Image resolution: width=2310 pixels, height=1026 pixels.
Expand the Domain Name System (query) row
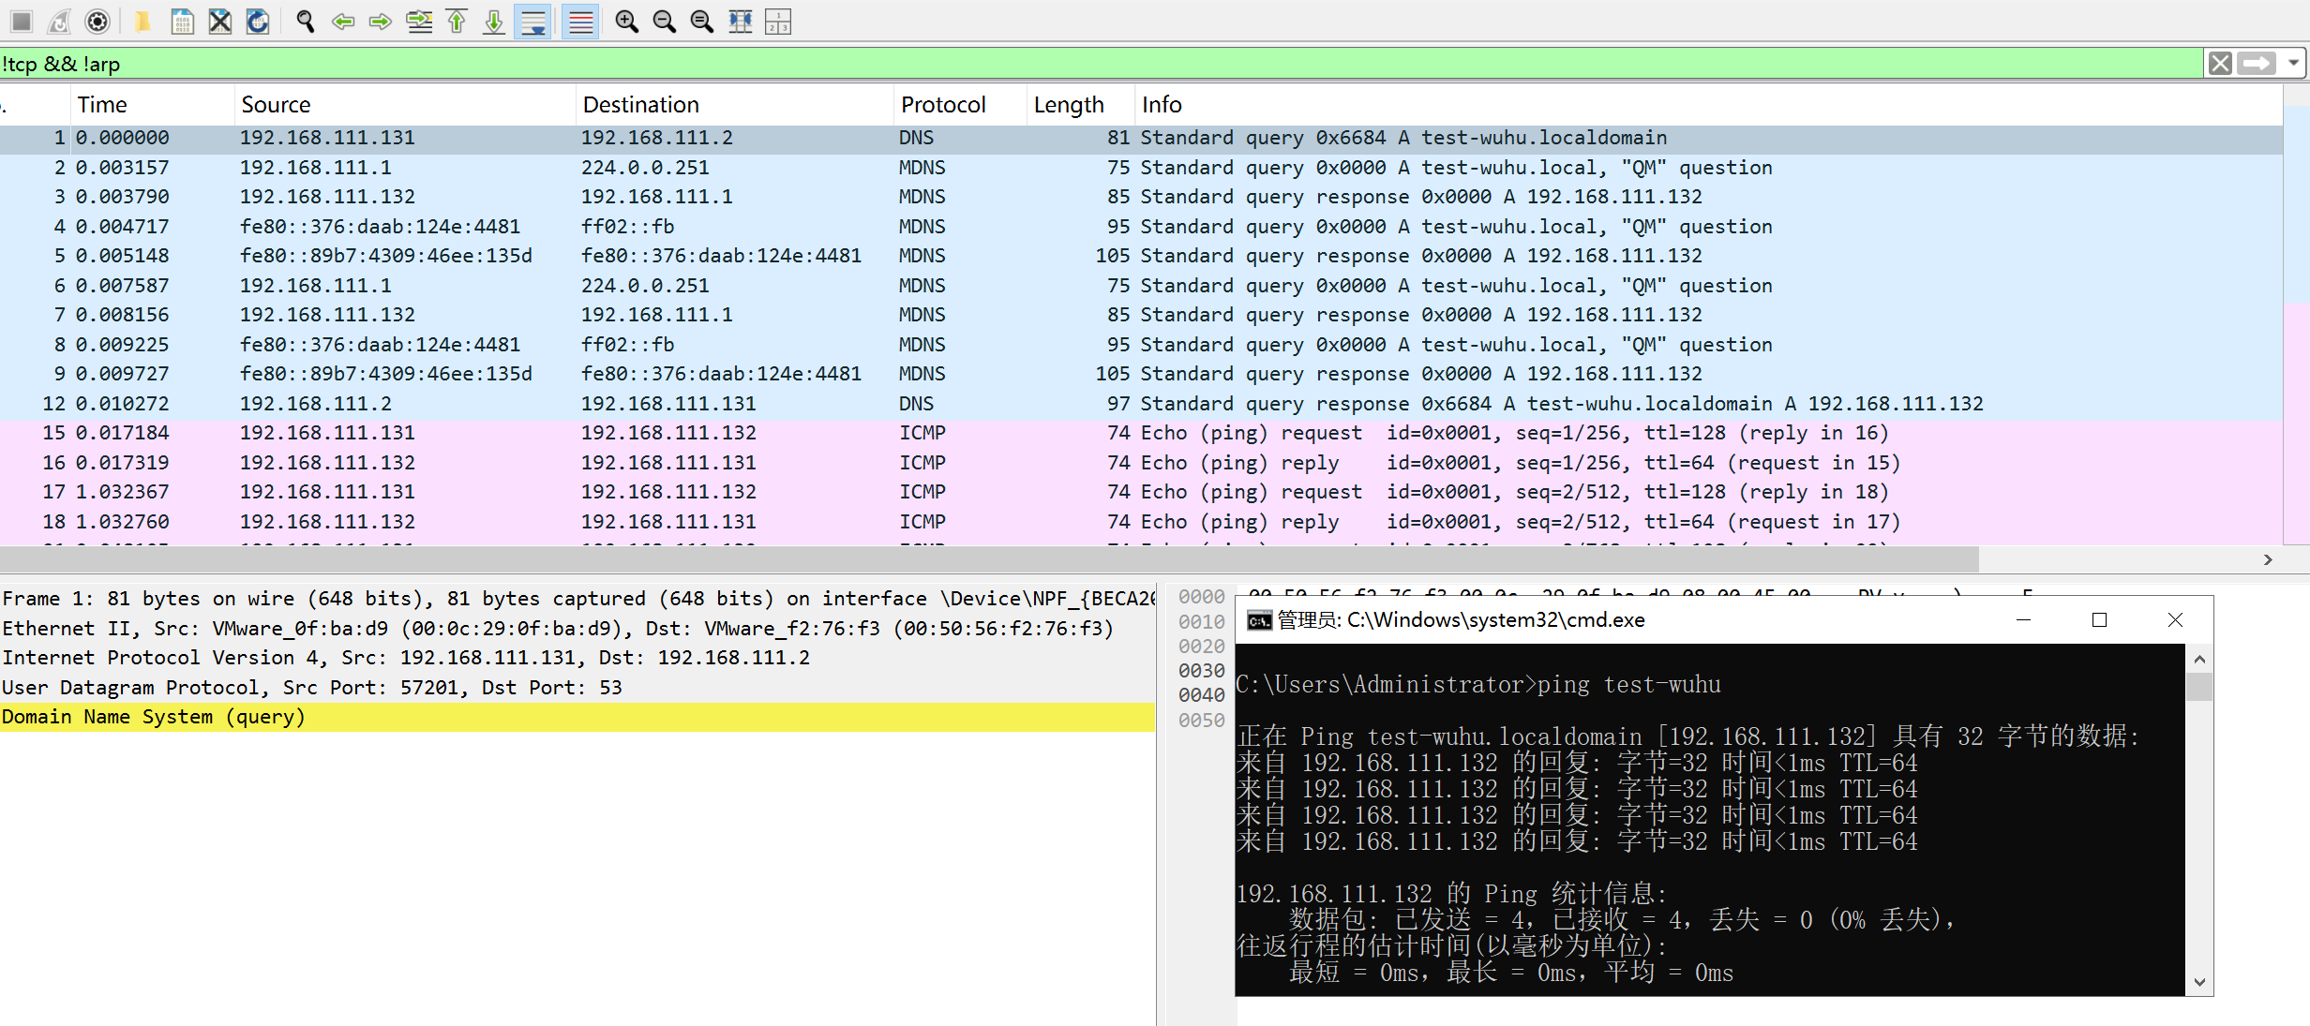pos(154,717)
